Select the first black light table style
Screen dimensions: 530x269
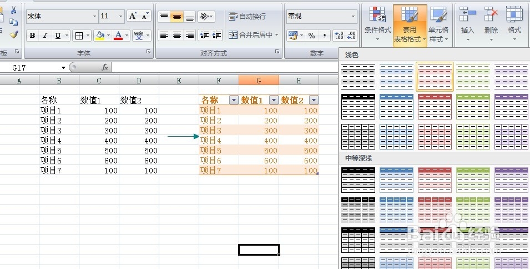(x=359, y=77)
